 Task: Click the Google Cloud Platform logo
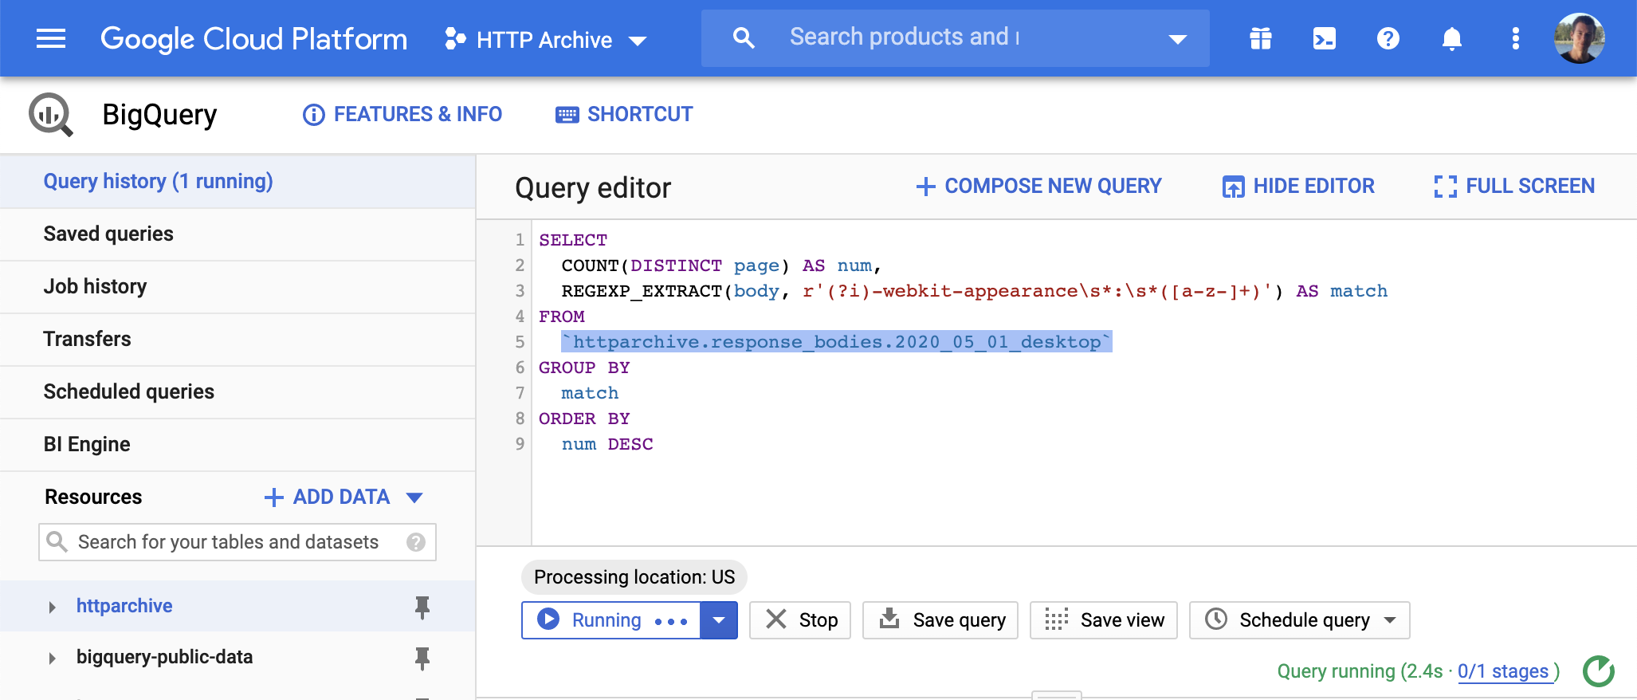(x=253, y=39)
